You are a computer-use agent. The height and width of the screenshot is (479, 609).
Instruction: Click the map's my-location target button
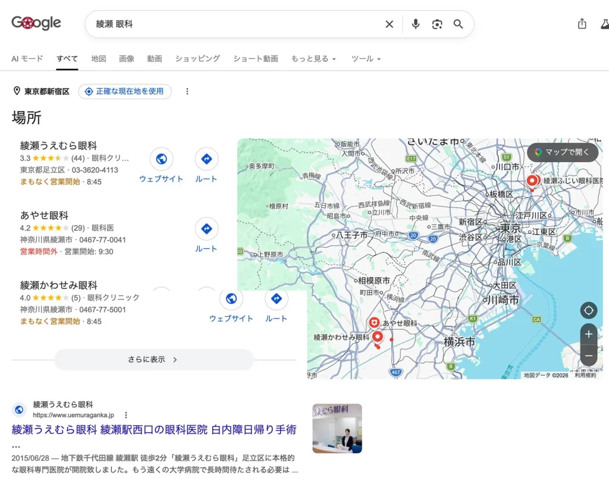pos(589,311)
